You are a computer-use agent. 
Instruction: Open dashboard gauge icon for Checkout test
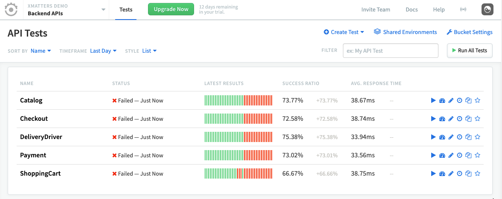tap(442, 119)
